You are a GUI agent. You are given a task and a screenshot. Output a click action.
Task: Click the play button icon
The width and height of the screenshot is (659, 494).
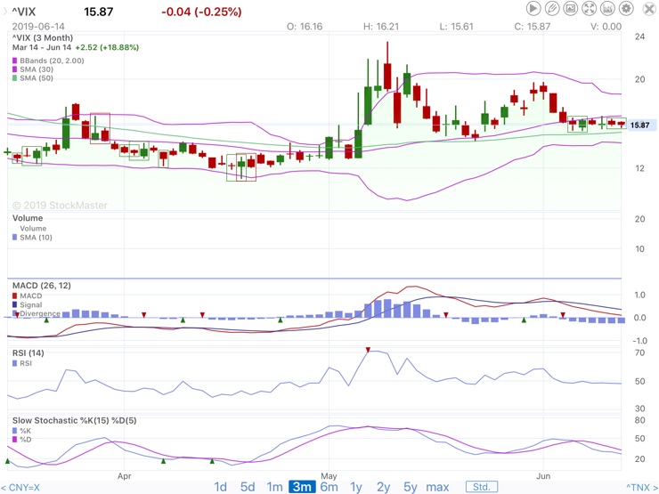tap(533, 8)
